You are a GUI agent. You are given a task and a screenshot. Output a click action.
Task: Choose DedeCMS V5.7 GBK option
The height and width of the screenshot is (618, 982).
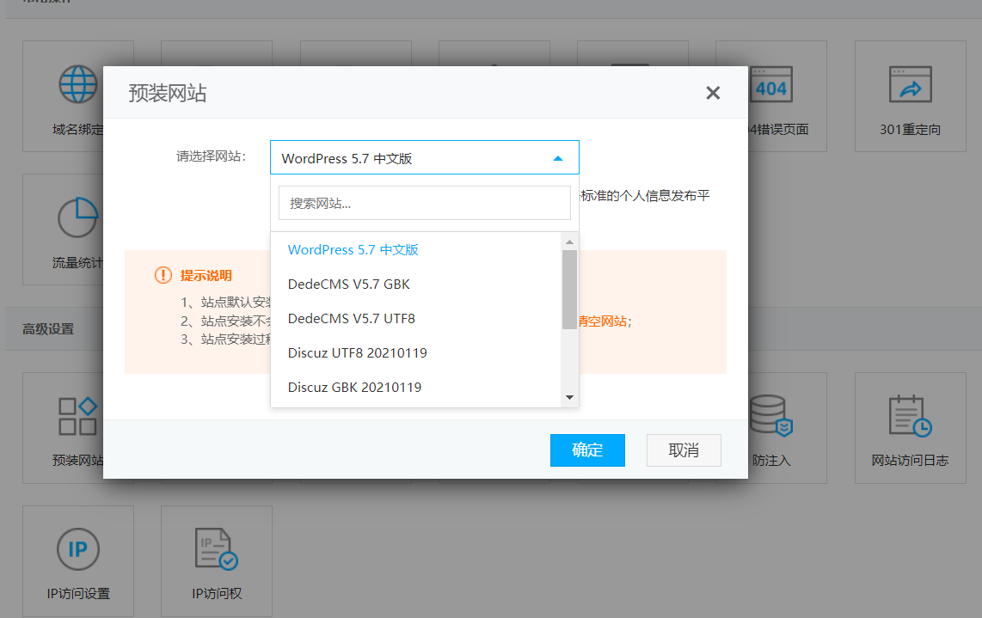click(x=416, y=285)
